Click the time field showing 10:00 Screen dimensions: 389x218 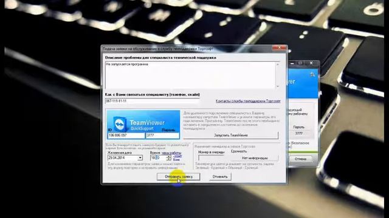(158, 157)
